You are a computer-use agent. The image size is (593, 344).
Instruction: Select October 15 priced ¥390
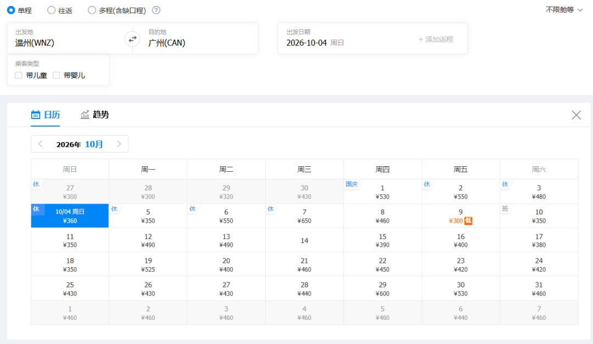coord(382,240)
